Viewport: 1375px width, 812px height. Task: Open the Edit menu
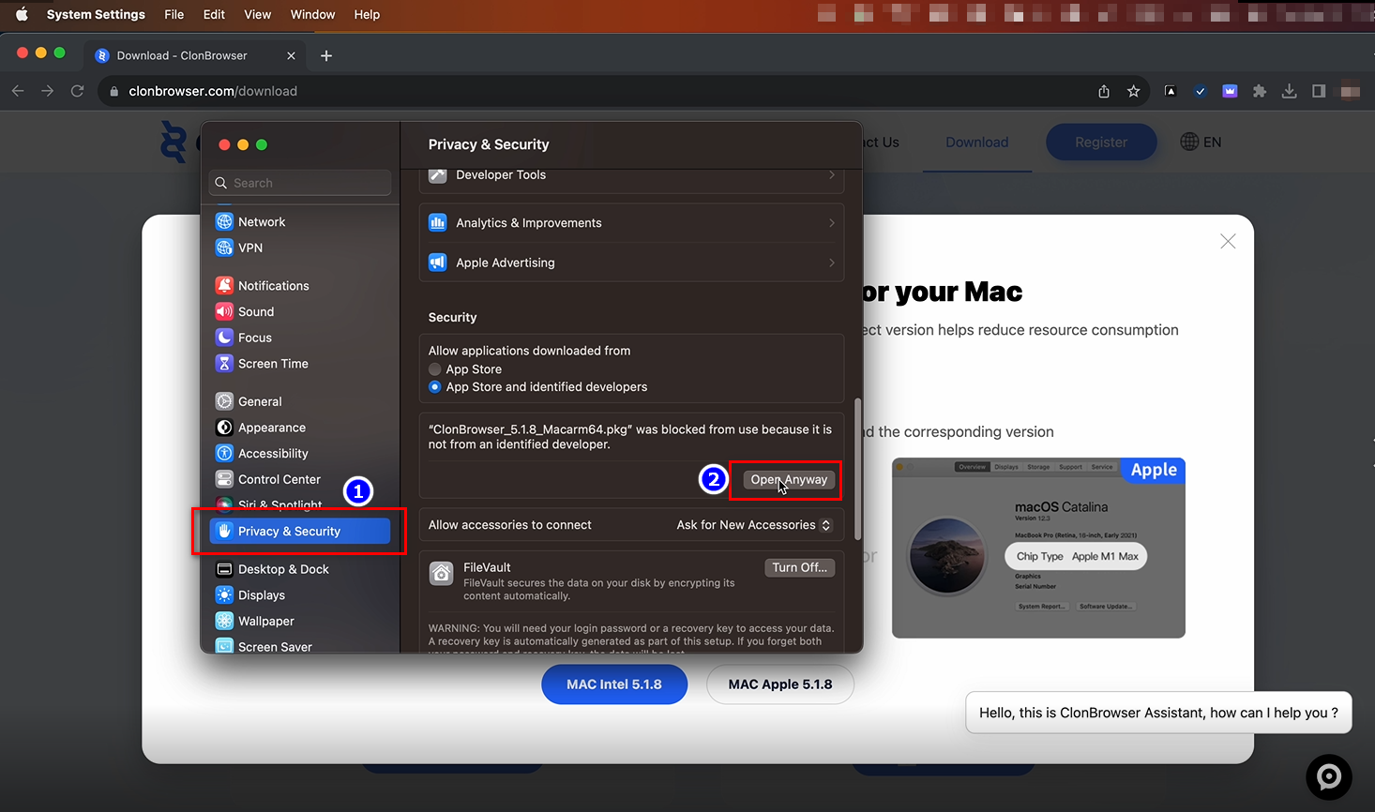(x=214, y=14)
